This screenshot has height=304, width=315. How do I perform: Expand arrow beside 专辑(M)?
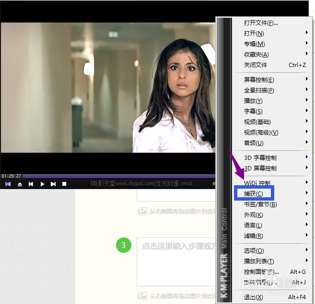[x=306, y=43]
